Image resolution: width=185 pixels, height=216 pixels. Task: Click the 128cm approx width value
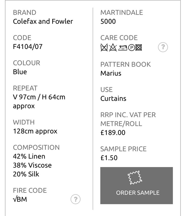35,131
